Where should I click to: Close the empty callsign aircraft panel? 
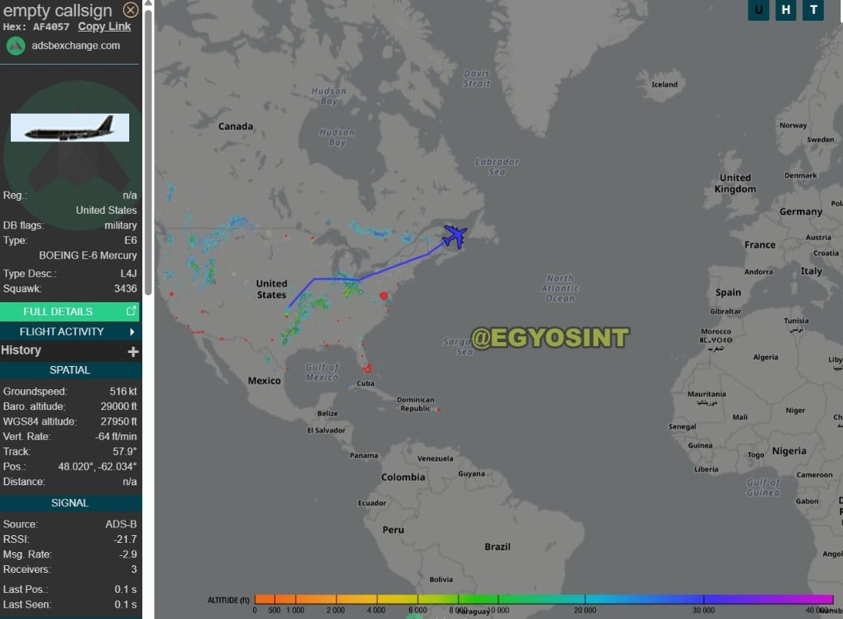pyautogui.click(x=131, y=10)
